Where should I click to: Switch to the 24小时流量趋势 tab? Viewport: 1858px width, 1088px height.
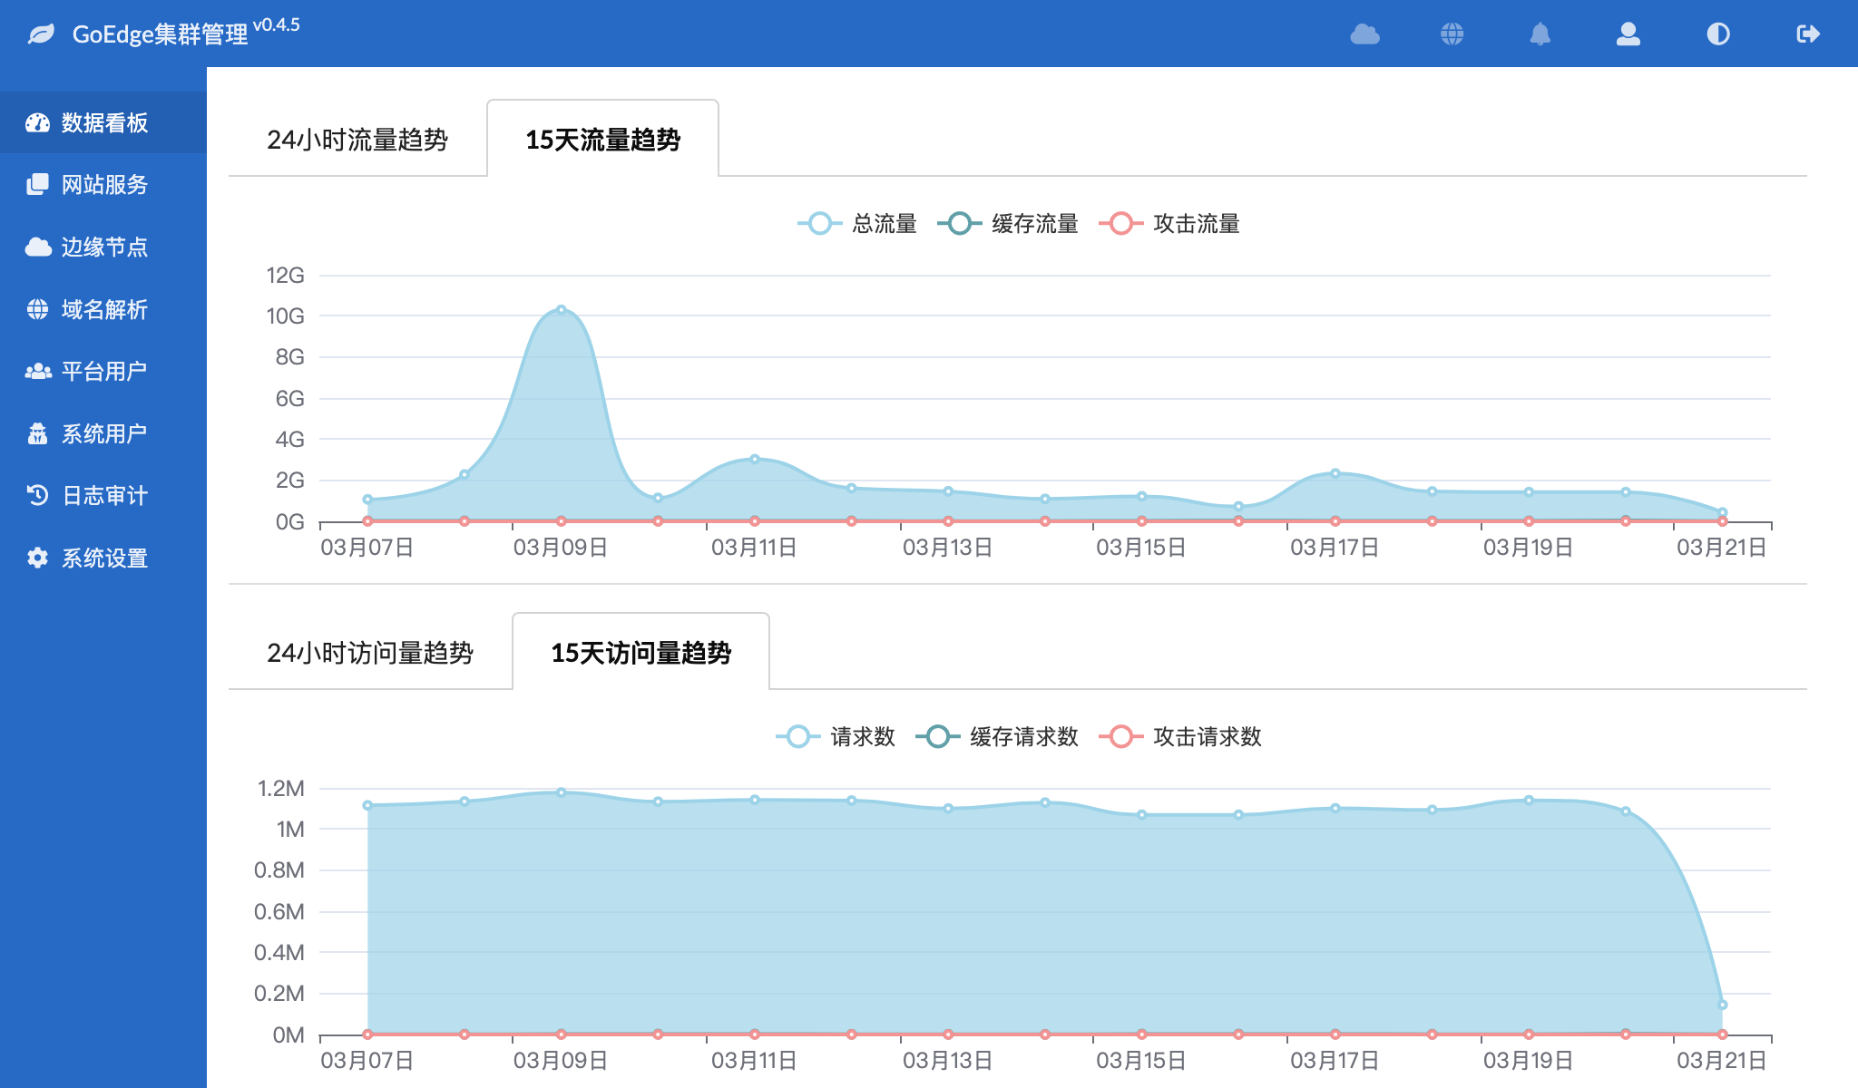tap(359, 139)
